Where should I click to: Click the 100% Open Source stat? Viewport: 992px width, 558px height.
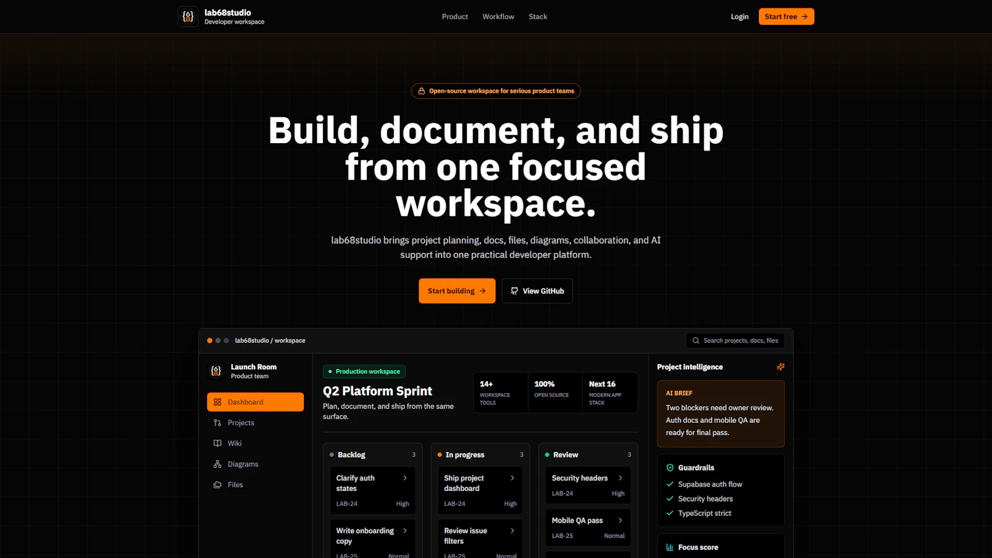(555, 392)
